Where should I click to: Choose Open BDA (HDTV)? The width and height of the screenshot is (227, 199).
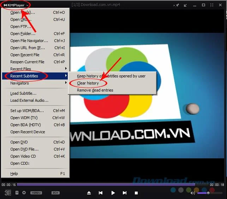(x=35, y=125)
